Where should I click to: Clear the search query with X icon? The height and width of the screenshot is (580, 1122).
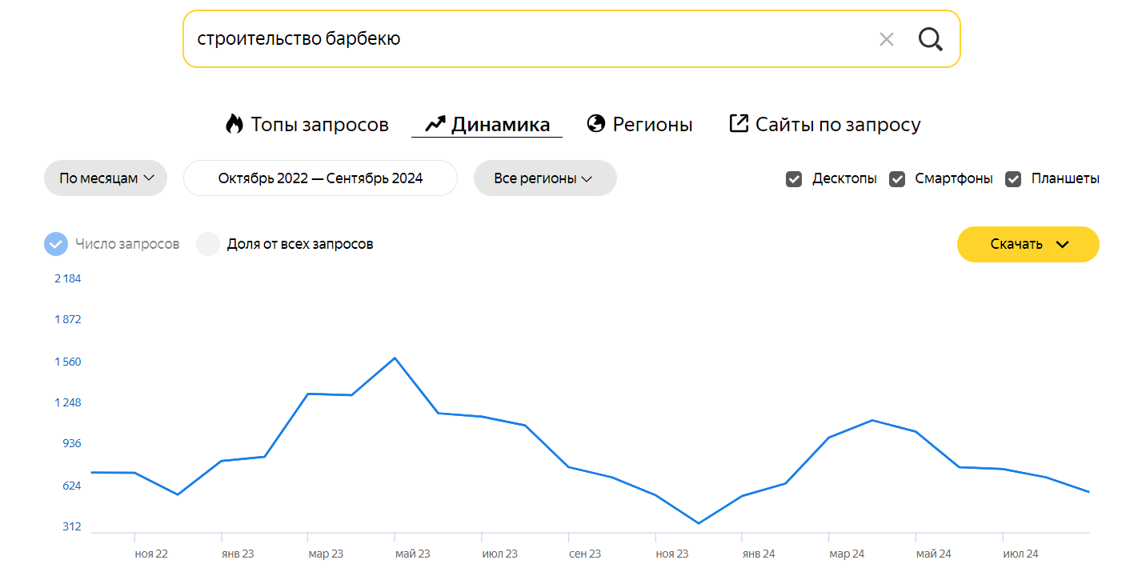886,39
